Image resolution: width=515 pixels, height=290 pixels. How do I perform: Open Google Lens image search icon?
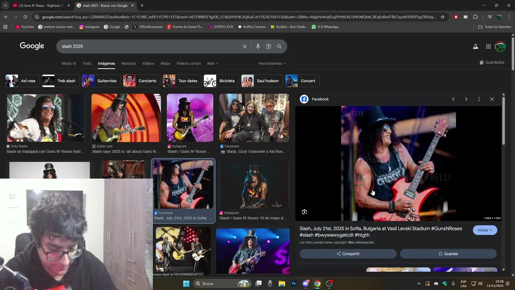pos(269,46)
